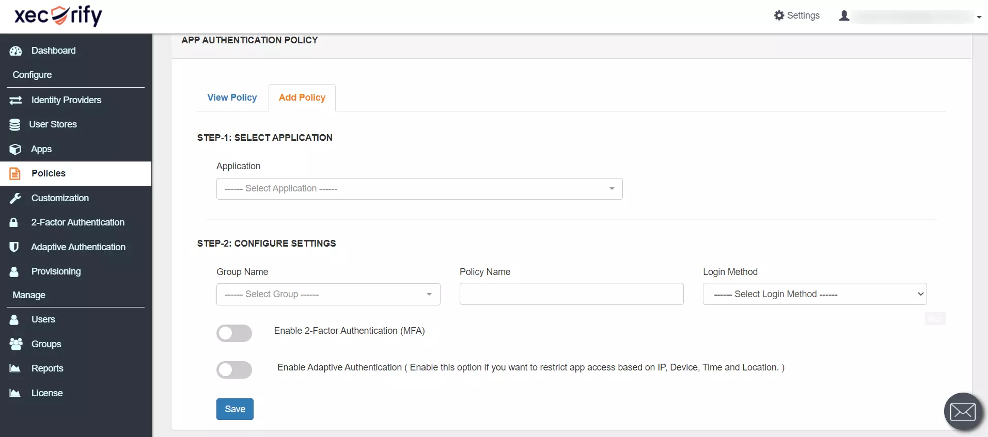Click the Dashboard gauge icon in sidebar
The image size is (988, 437).
[15, 51]
